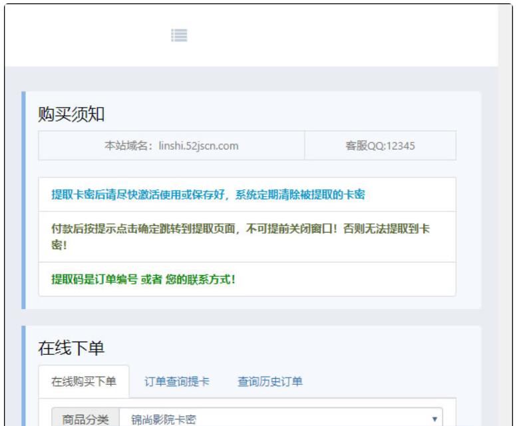Click the blue 提取卡密 notice text
Viewport: 517px width, 426px height.
(208, 195)
